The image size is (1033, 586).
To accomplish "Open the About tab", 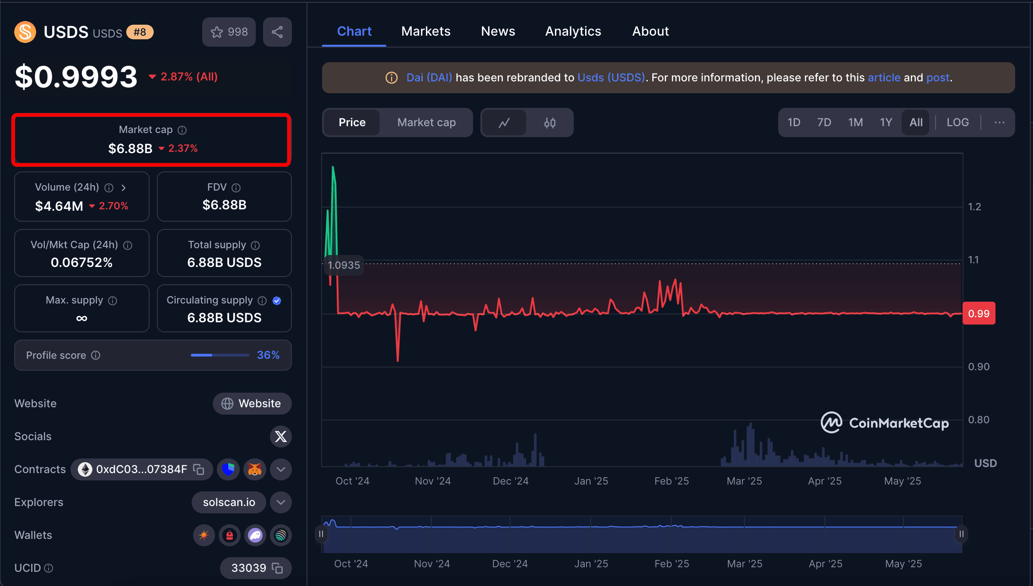I will [651, 31].
